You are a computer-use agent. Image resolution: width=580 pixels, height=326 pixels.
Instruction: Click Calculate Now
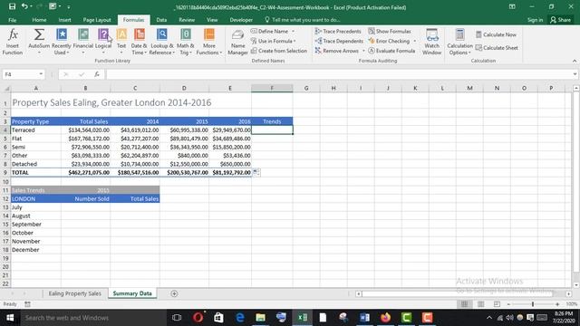496,34
